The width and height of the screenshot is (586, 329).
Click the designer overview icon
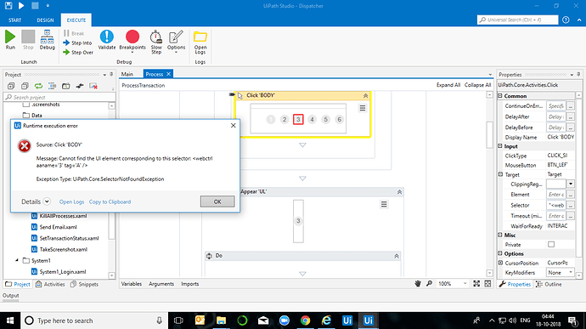pos(487,284)
